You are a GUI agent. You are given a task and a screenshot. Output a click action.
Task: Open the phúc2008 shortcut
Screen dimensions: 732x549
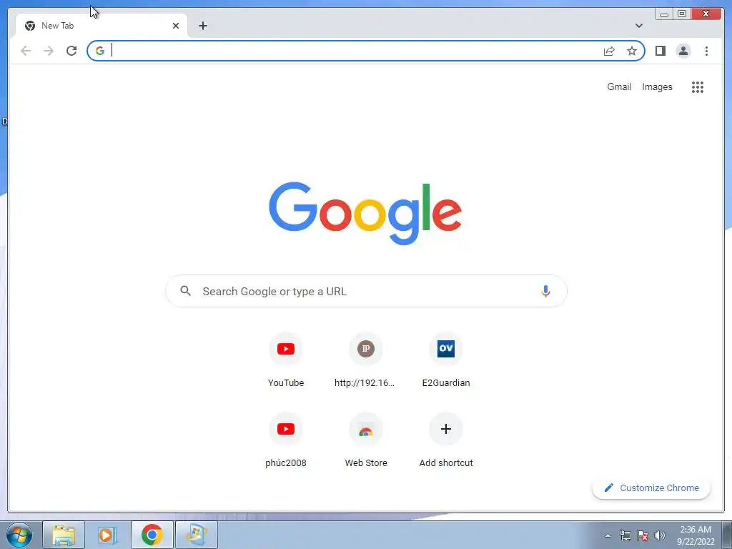(x=286, y=440)
